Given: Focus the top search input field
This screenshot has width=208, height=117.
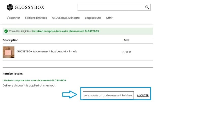Looking at the screenshot, I should pos(111,7).
